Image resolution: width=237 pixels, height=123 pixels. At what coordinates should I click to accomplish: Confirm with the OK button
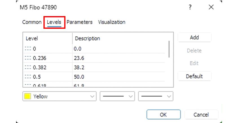[x=163, y=115]
